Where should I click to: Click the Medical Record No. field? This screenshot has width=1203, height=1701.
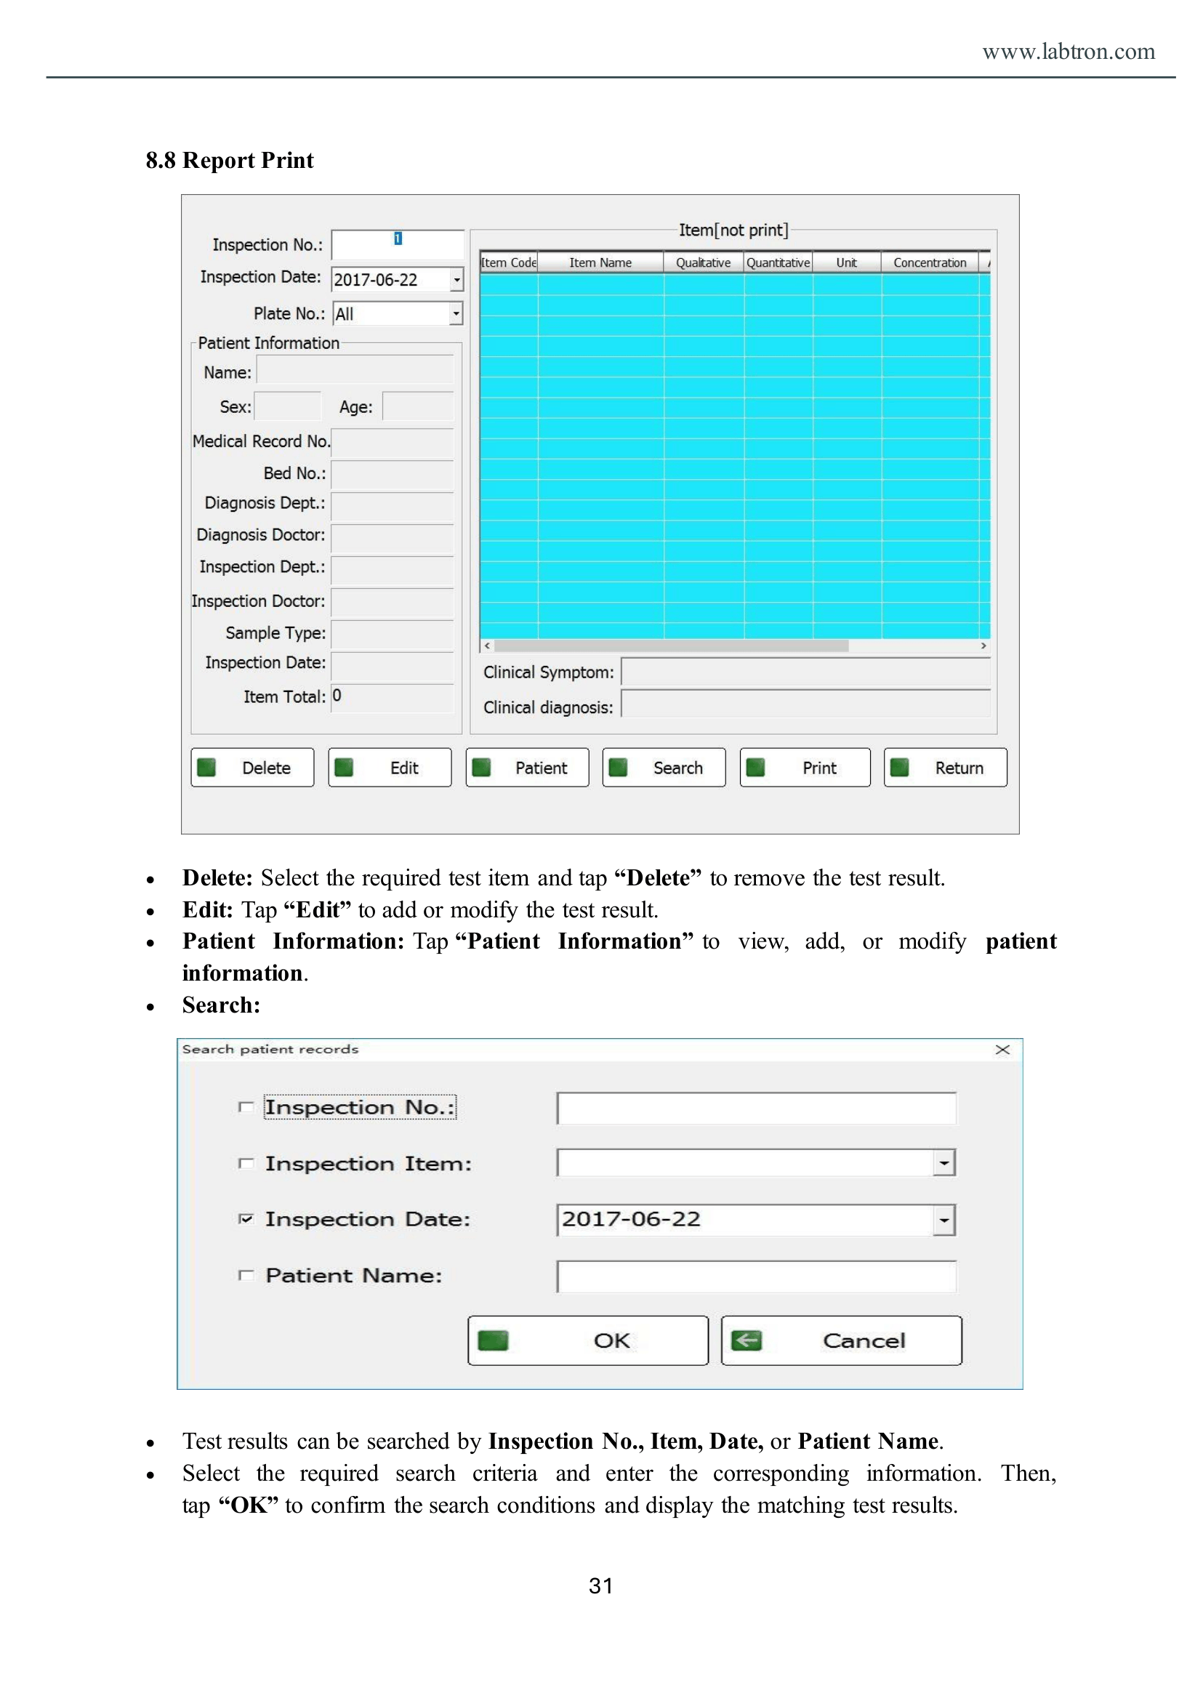[392, 443]
